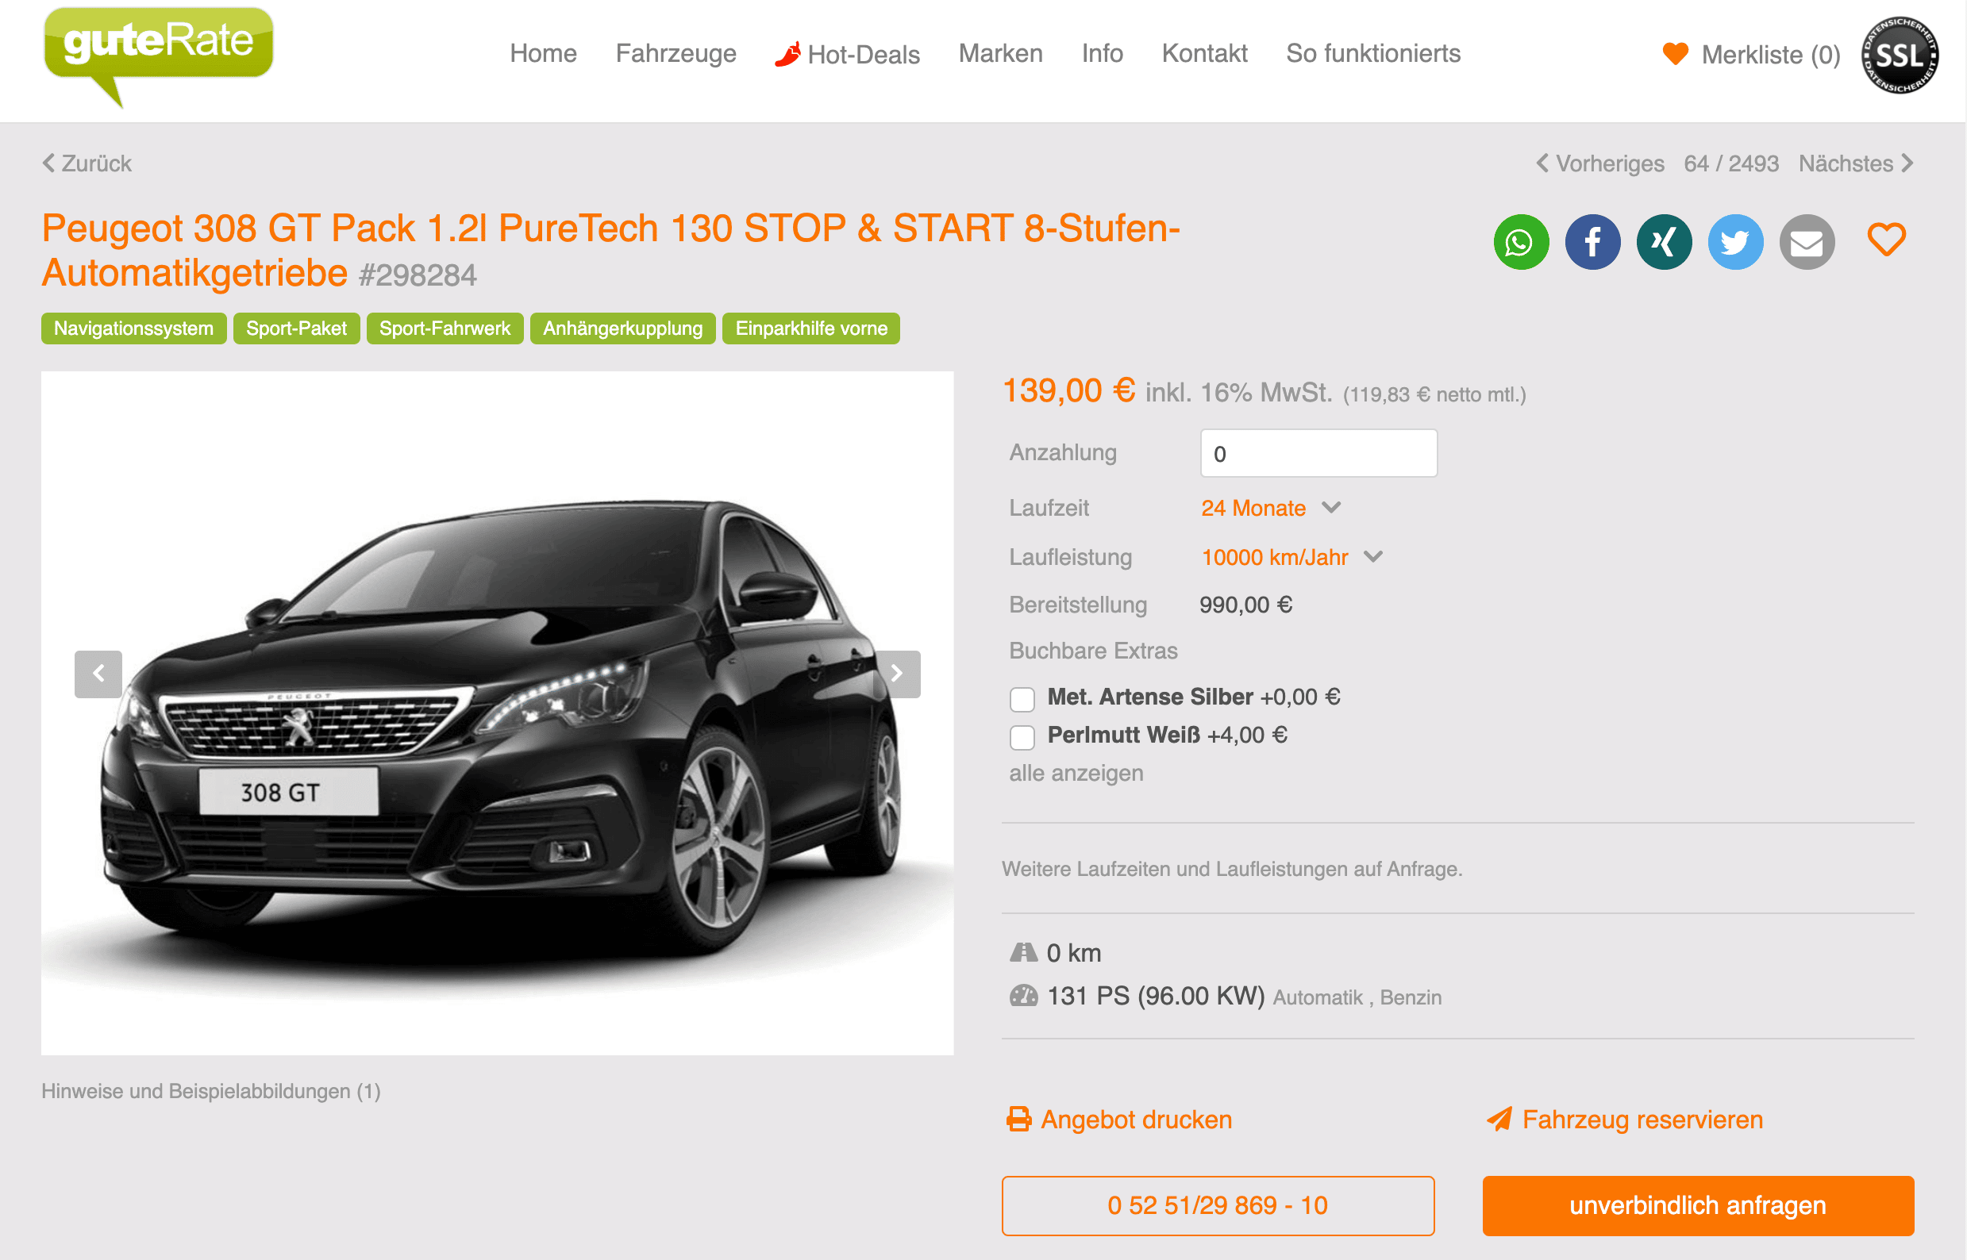Tick the Perlmutt Weiß checkbox
The height and width of the screenshot is (1260, 1967).
[x=1022, y=737]
